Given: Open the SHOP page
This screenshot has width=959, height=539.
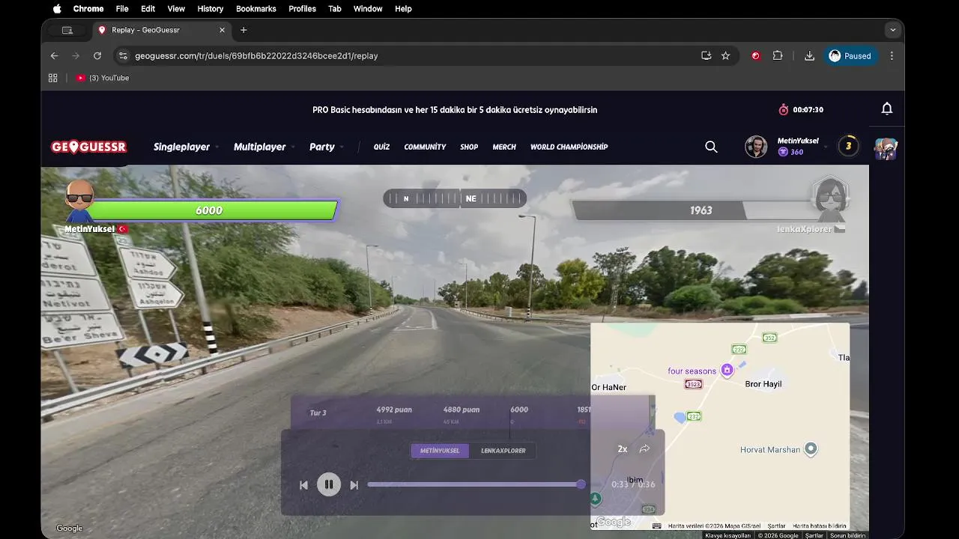Looking at the screenshot, I should (x=469, y=147).
